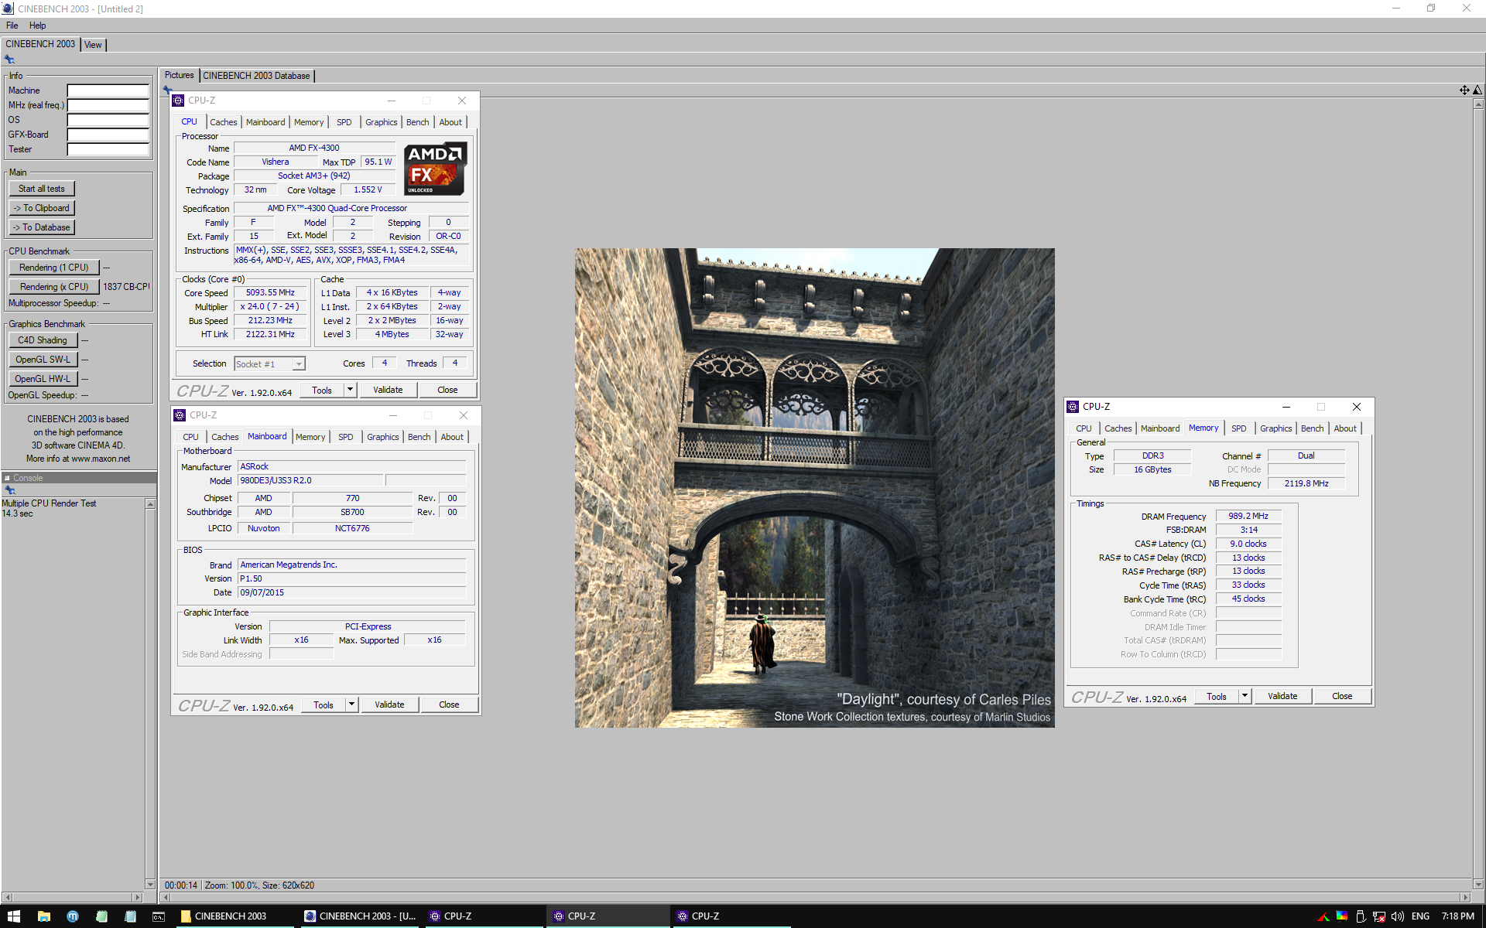Screen dimensions: 1486x928
Task: Run the OpenGL SW-L benchmark
Action: point(43,360)
